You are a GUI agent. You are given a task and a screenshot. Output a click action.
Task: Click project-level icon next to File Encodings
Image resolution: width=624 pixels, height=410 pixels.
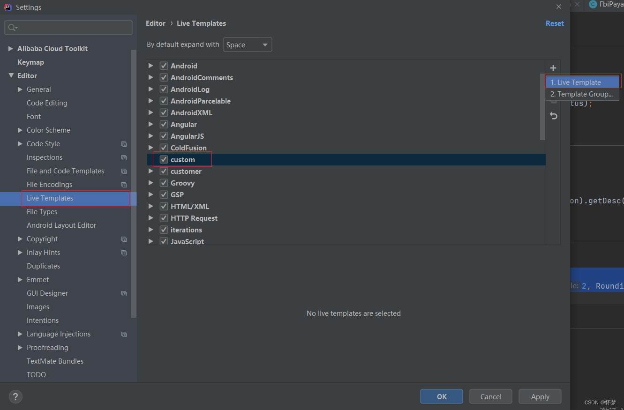coord(124,185)
